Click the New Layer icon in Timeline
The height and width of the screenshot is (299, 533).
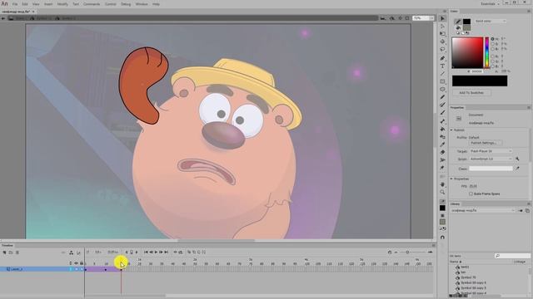[x=4, y=252]
